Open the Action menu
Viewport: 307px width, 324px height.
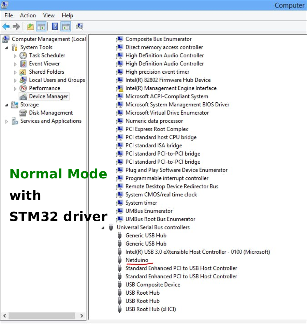[x=28, y=15]
